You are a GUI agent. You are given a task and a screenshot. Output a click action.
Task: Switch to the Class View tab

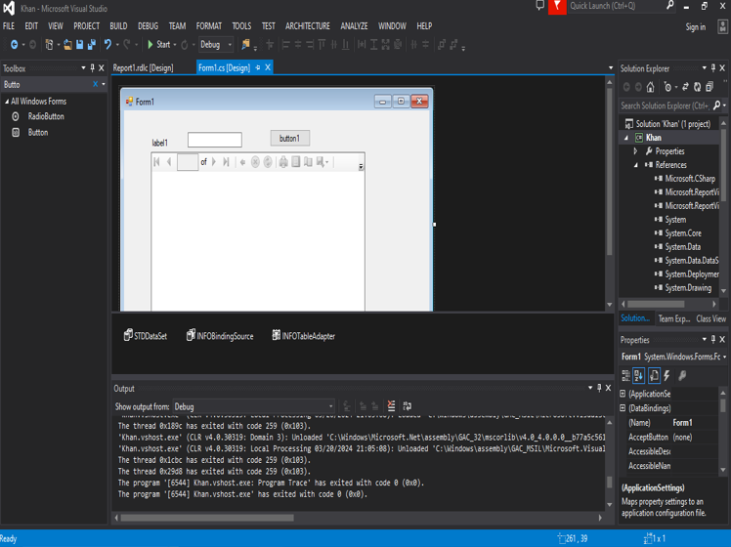pyautogui.click(x=710, y=318)
